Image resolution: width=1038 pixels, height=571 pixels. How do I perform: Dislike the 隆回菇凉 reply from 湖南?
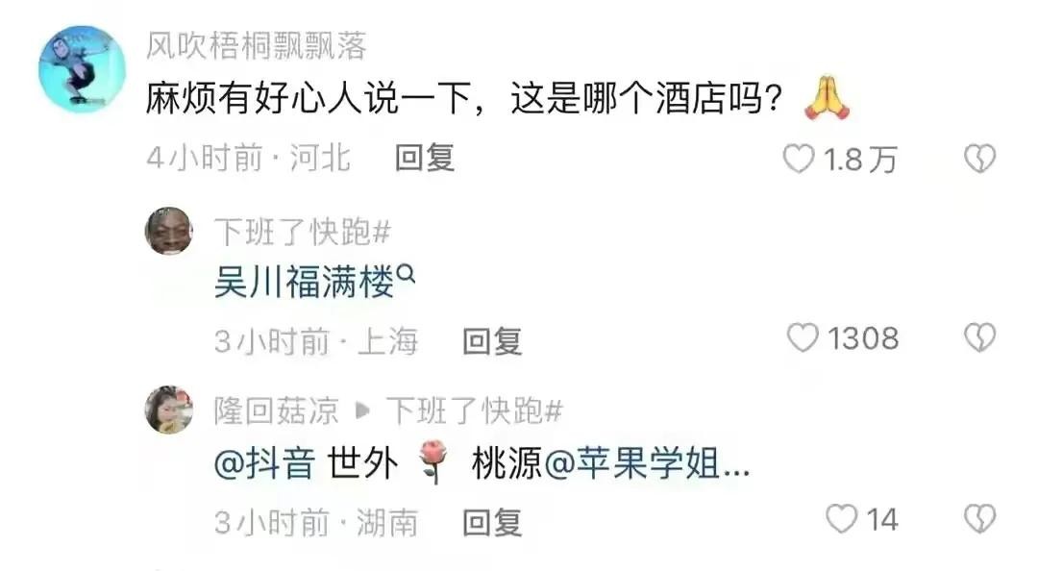979,519
